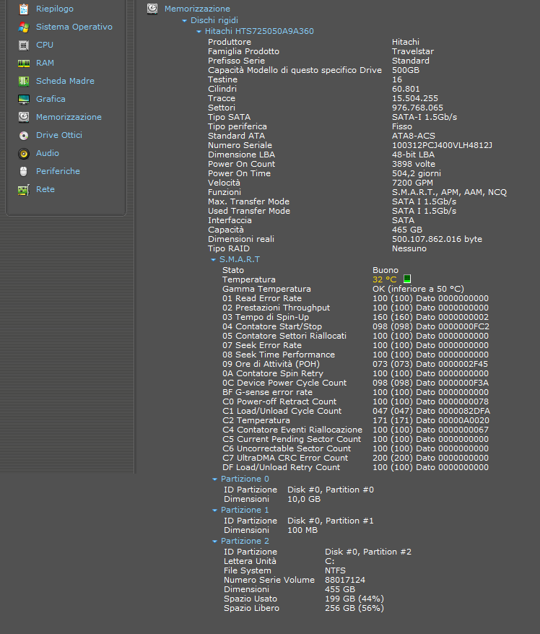Click the Power On Count value 3898 volte
The width and height of the screenshot is (540, 634).
[x=414, y=164]
